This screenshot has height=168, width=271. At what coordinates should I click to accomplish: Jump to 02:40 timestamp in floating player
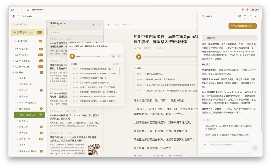[75, 69]
